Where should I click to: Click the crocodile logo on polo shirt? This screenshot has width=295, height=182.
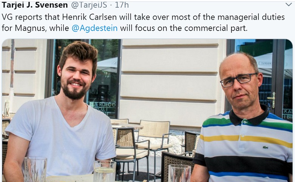[x=266, y=147]
